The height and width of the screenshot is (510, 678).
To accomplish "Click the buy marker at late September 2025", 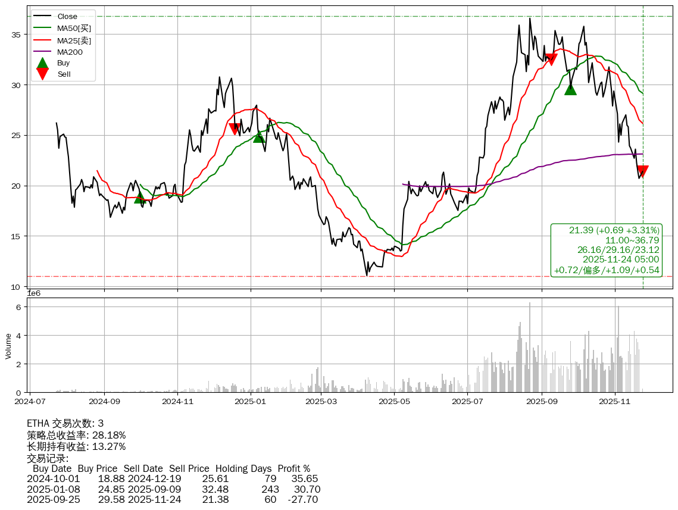I will (x=570, y=89).
